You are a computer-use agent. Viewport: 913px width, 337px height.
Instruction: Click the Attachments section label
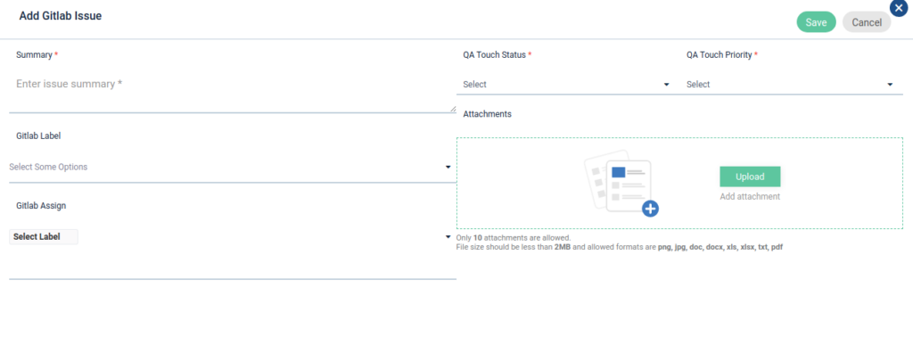pyautogui.click(x=488, y=114)
